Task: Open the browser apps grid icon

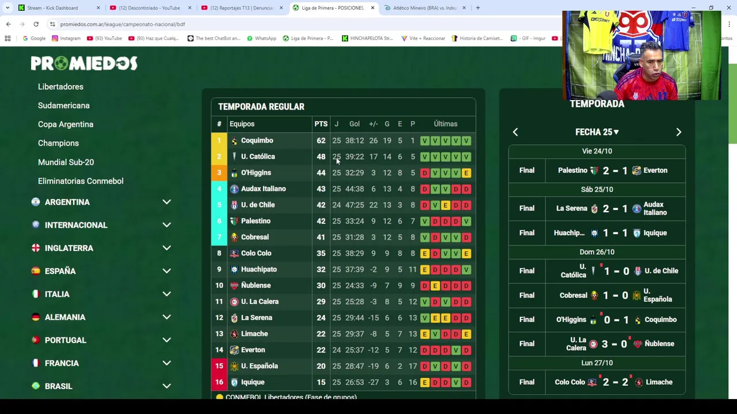Action: coord(7,39)
